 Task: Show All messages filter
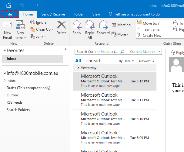coord(78,61)
